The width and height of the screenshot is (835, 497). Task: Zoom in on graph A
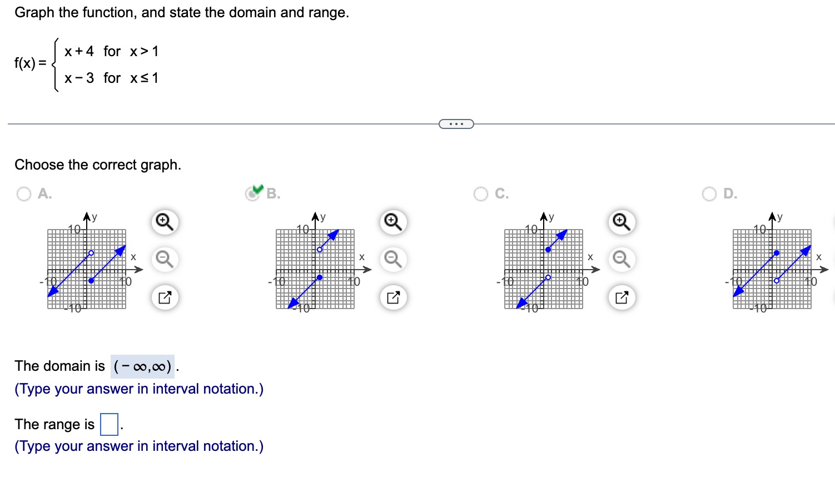click(165, 222)
